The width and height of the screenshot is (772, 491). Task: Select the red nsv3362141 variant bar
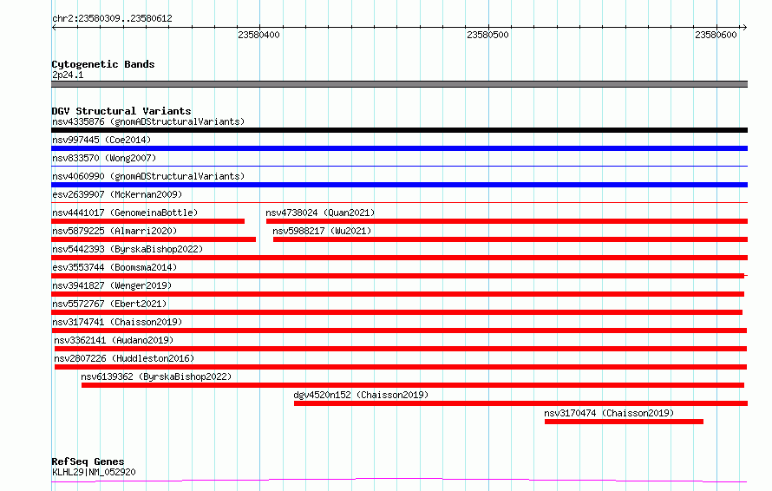click(401, 349)
